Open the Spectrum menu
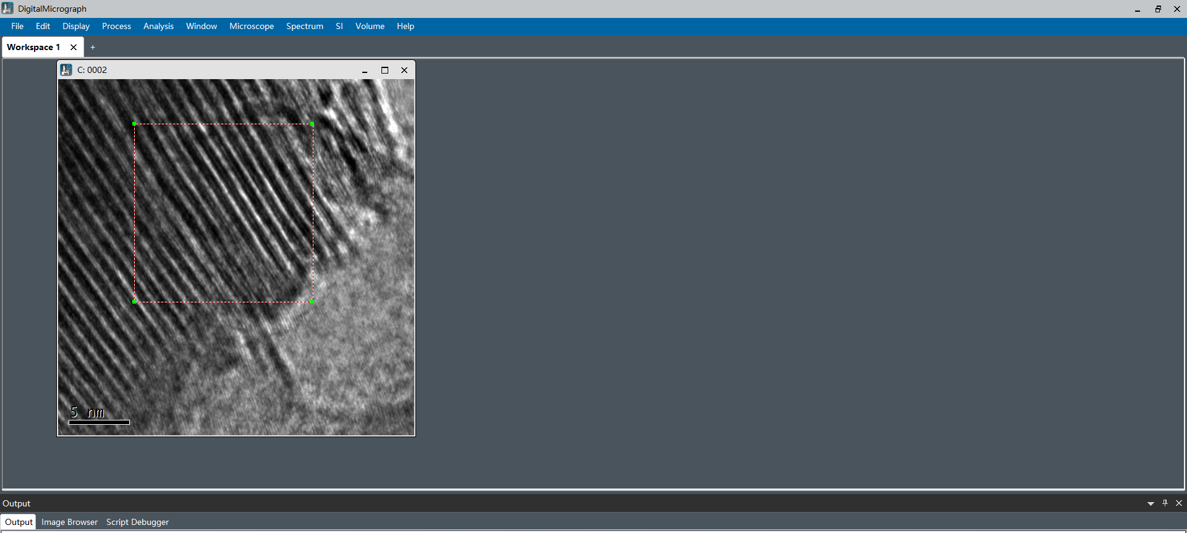The width and height of the screenshot is (1187, 533). (305, 26)
